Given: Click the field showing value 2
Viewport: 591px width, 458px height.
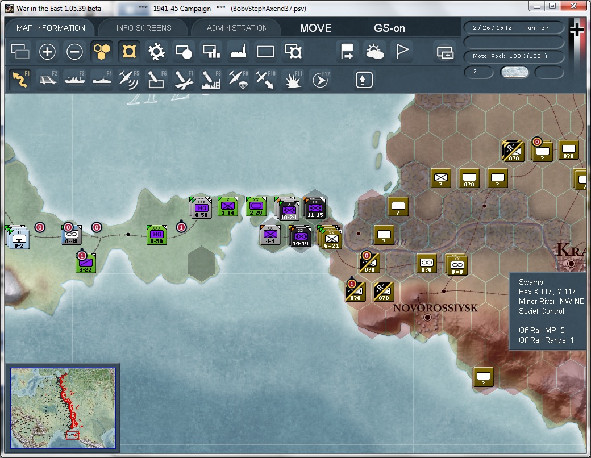Looking at the screenshot, I should pos(478,72).
